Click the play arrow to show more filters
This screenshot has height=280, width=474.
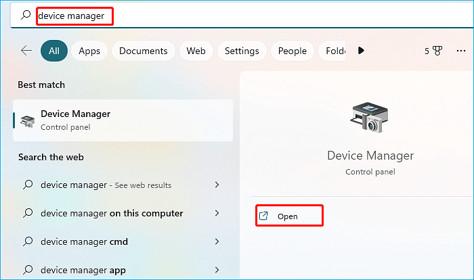362,51
